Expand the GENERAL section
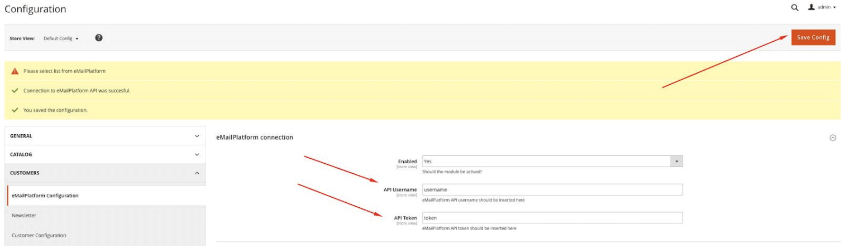Viewport: 845px width, 249px height. pos(105,136)
